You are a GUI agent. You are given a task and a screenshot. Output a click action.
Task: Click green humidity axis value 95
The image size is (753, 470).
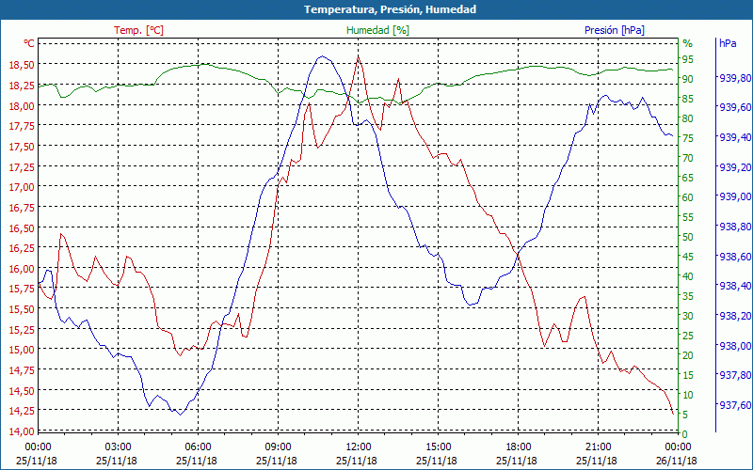(x=688, y=59)
